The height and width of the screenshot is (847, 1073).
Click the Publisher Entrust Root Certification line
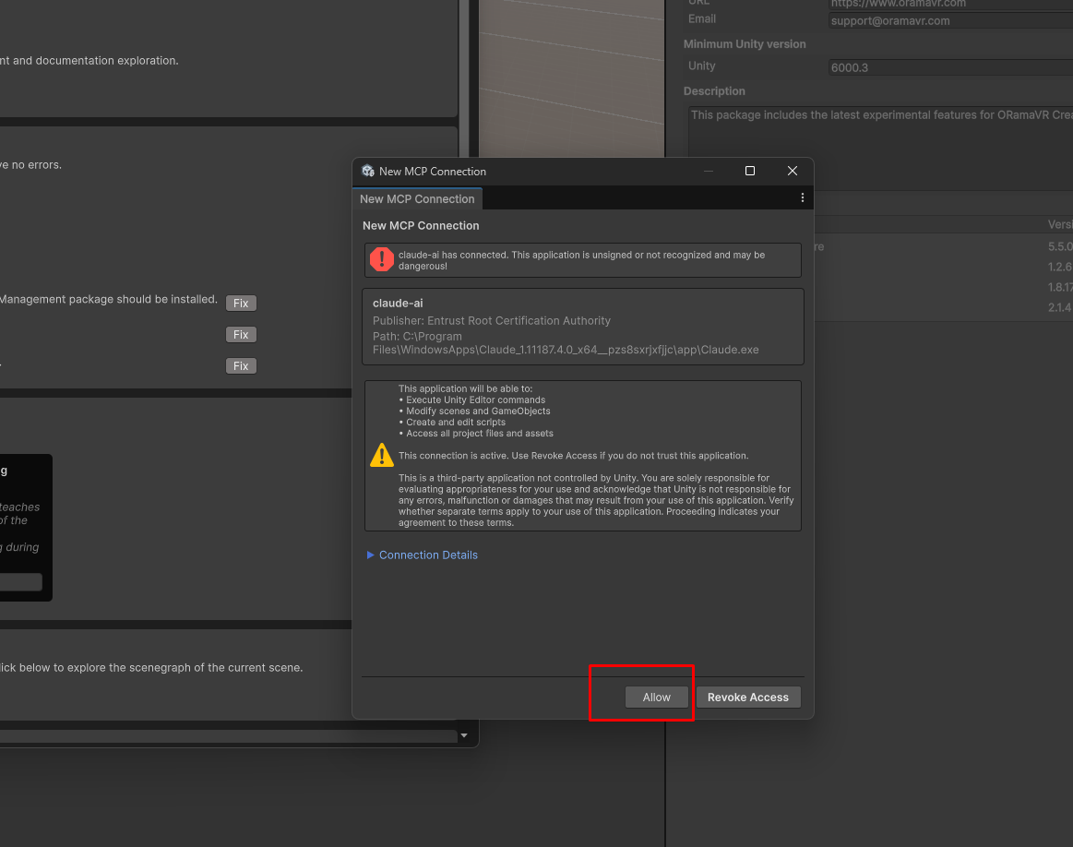click(492, 321)
